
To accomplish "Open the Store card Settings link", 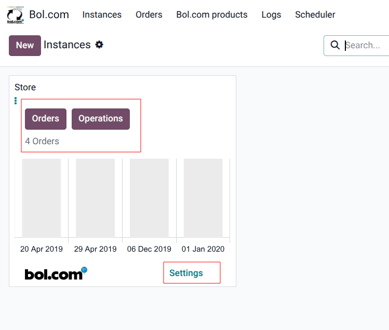I will click(x=186, y=273).
